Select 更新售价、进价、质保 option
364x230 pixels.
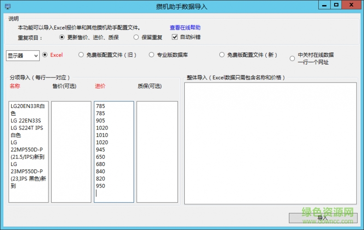(x=62, y=37)
